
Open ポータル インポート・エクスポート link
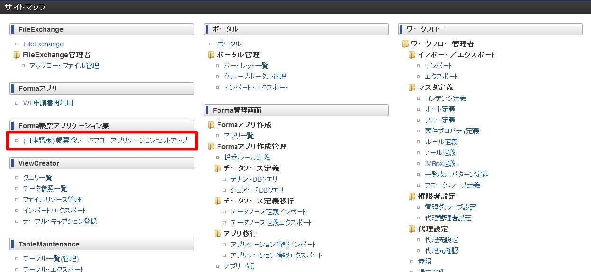256,88
